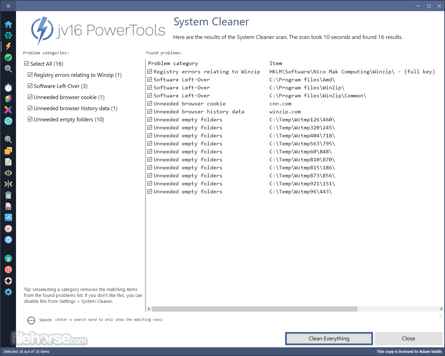
Task: Uncheck Registry errors relating to Winzip (1) category
Action: 30,75
